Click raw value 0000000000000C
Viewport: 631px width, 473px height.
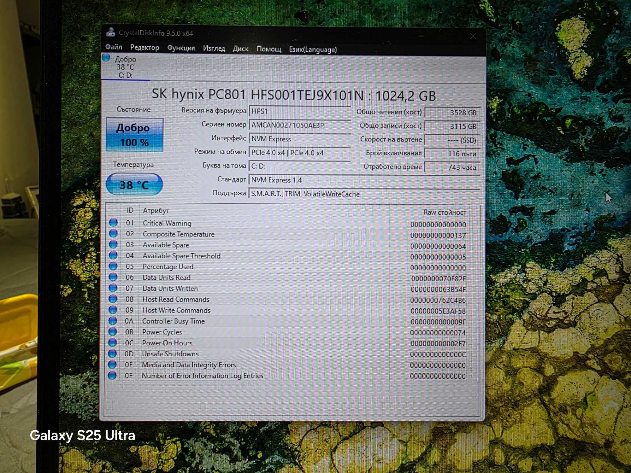click(438, 354)
